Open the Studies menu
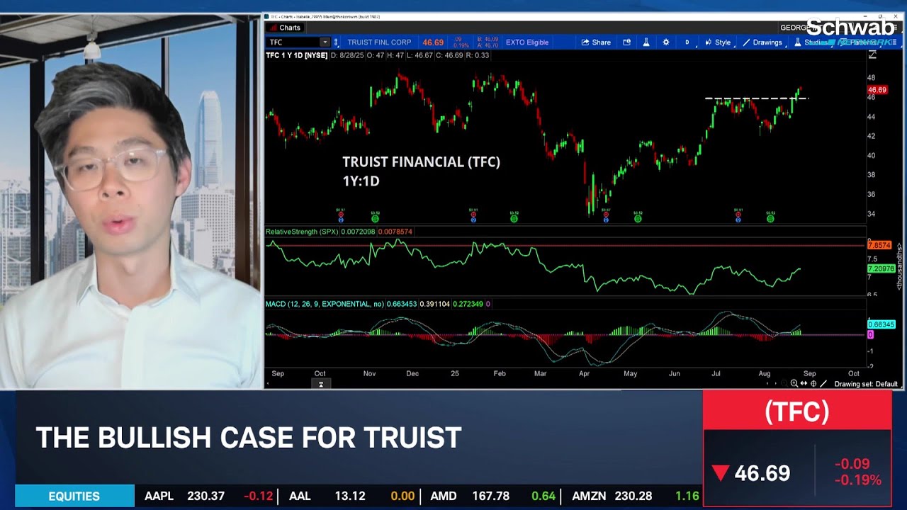The width and height of the screenshot is (907, 510). [812, 42]
